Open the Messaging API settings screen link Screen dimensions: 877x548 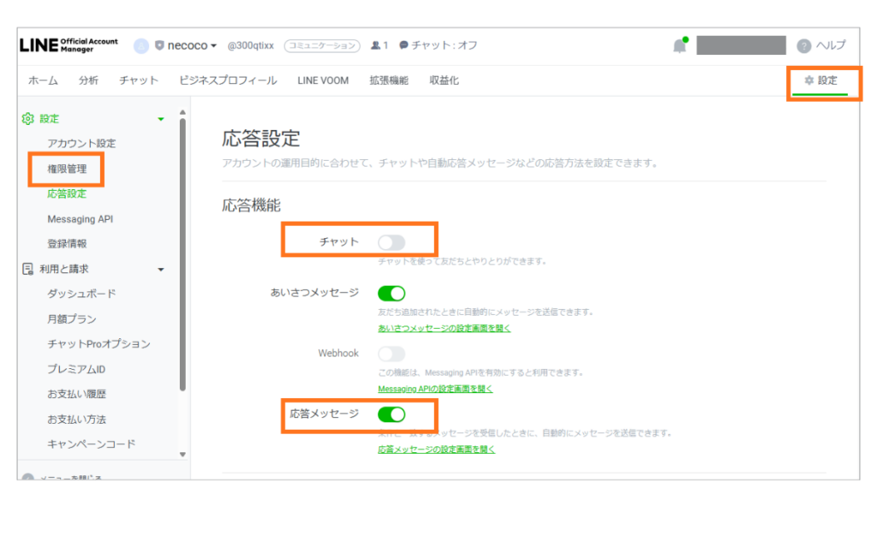coord(435,389)
